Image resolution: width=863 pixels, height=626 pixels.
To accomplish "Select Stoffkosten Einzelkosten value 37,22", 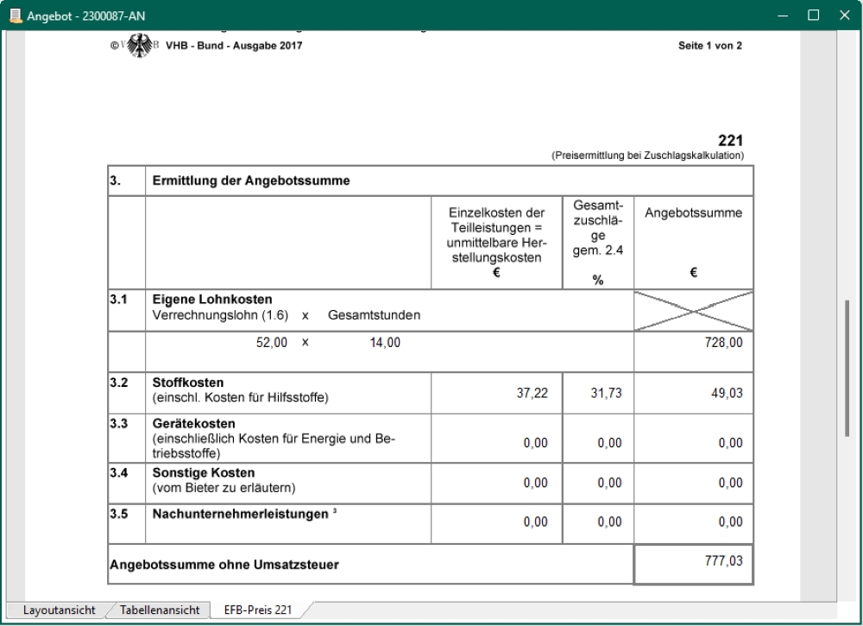I will click(532, 393).
